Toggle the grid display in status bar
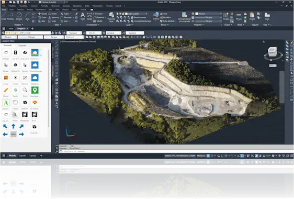The height and width of the screenshot is (199, 294). (x=208, y=156)
